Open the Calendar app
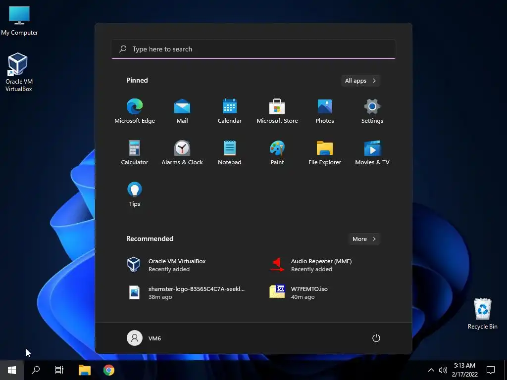The width and height of the screenshot is (507, 380). [x=230, y=111]
